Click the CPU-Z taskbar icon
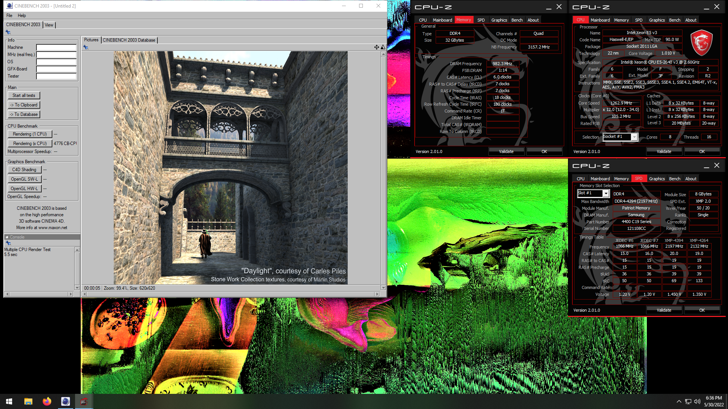This screenshot has width=728, height=409. [x=84, y=401]
